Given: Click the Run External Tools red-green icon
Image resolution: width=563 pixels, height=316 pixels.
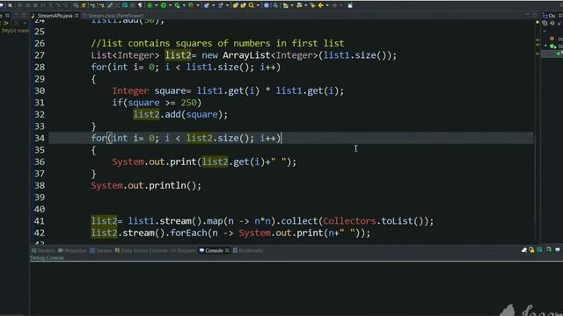Looking at the screenshot, I should click(191, 5).
